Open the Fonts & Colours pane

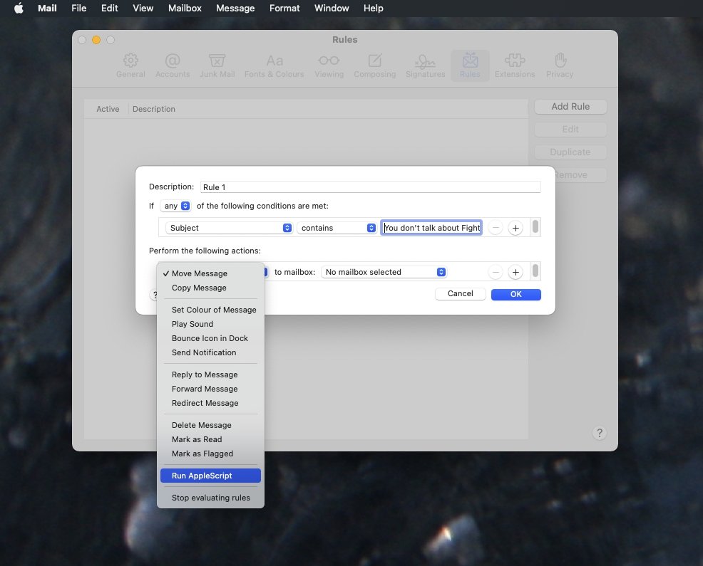click(x=274, y=65)
